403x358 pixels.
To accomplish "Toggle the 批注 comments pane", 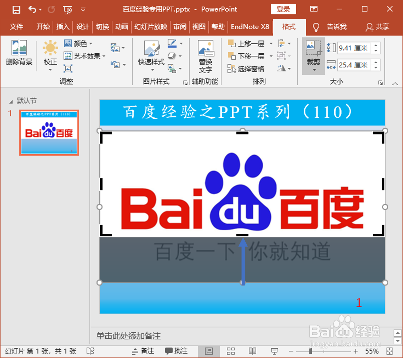I will [176, 351].
